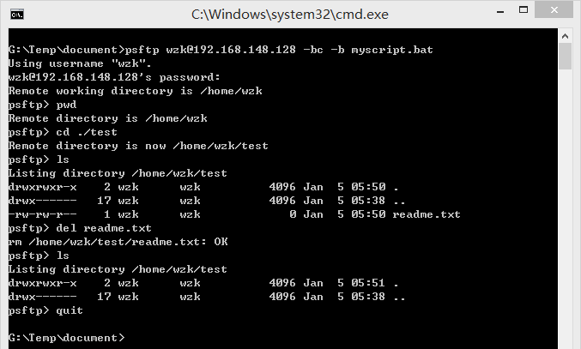Click the readme.txt file listing entry
Image resolution: width=581 pixels, height=349 pixels.
234,214
